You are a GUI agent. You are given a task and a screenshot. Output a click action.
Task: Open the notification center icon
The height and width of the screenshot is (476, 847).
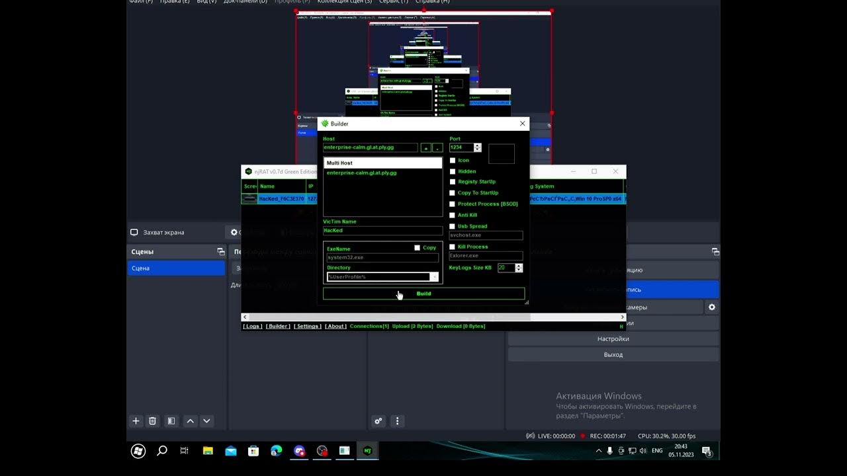point(707,452)
